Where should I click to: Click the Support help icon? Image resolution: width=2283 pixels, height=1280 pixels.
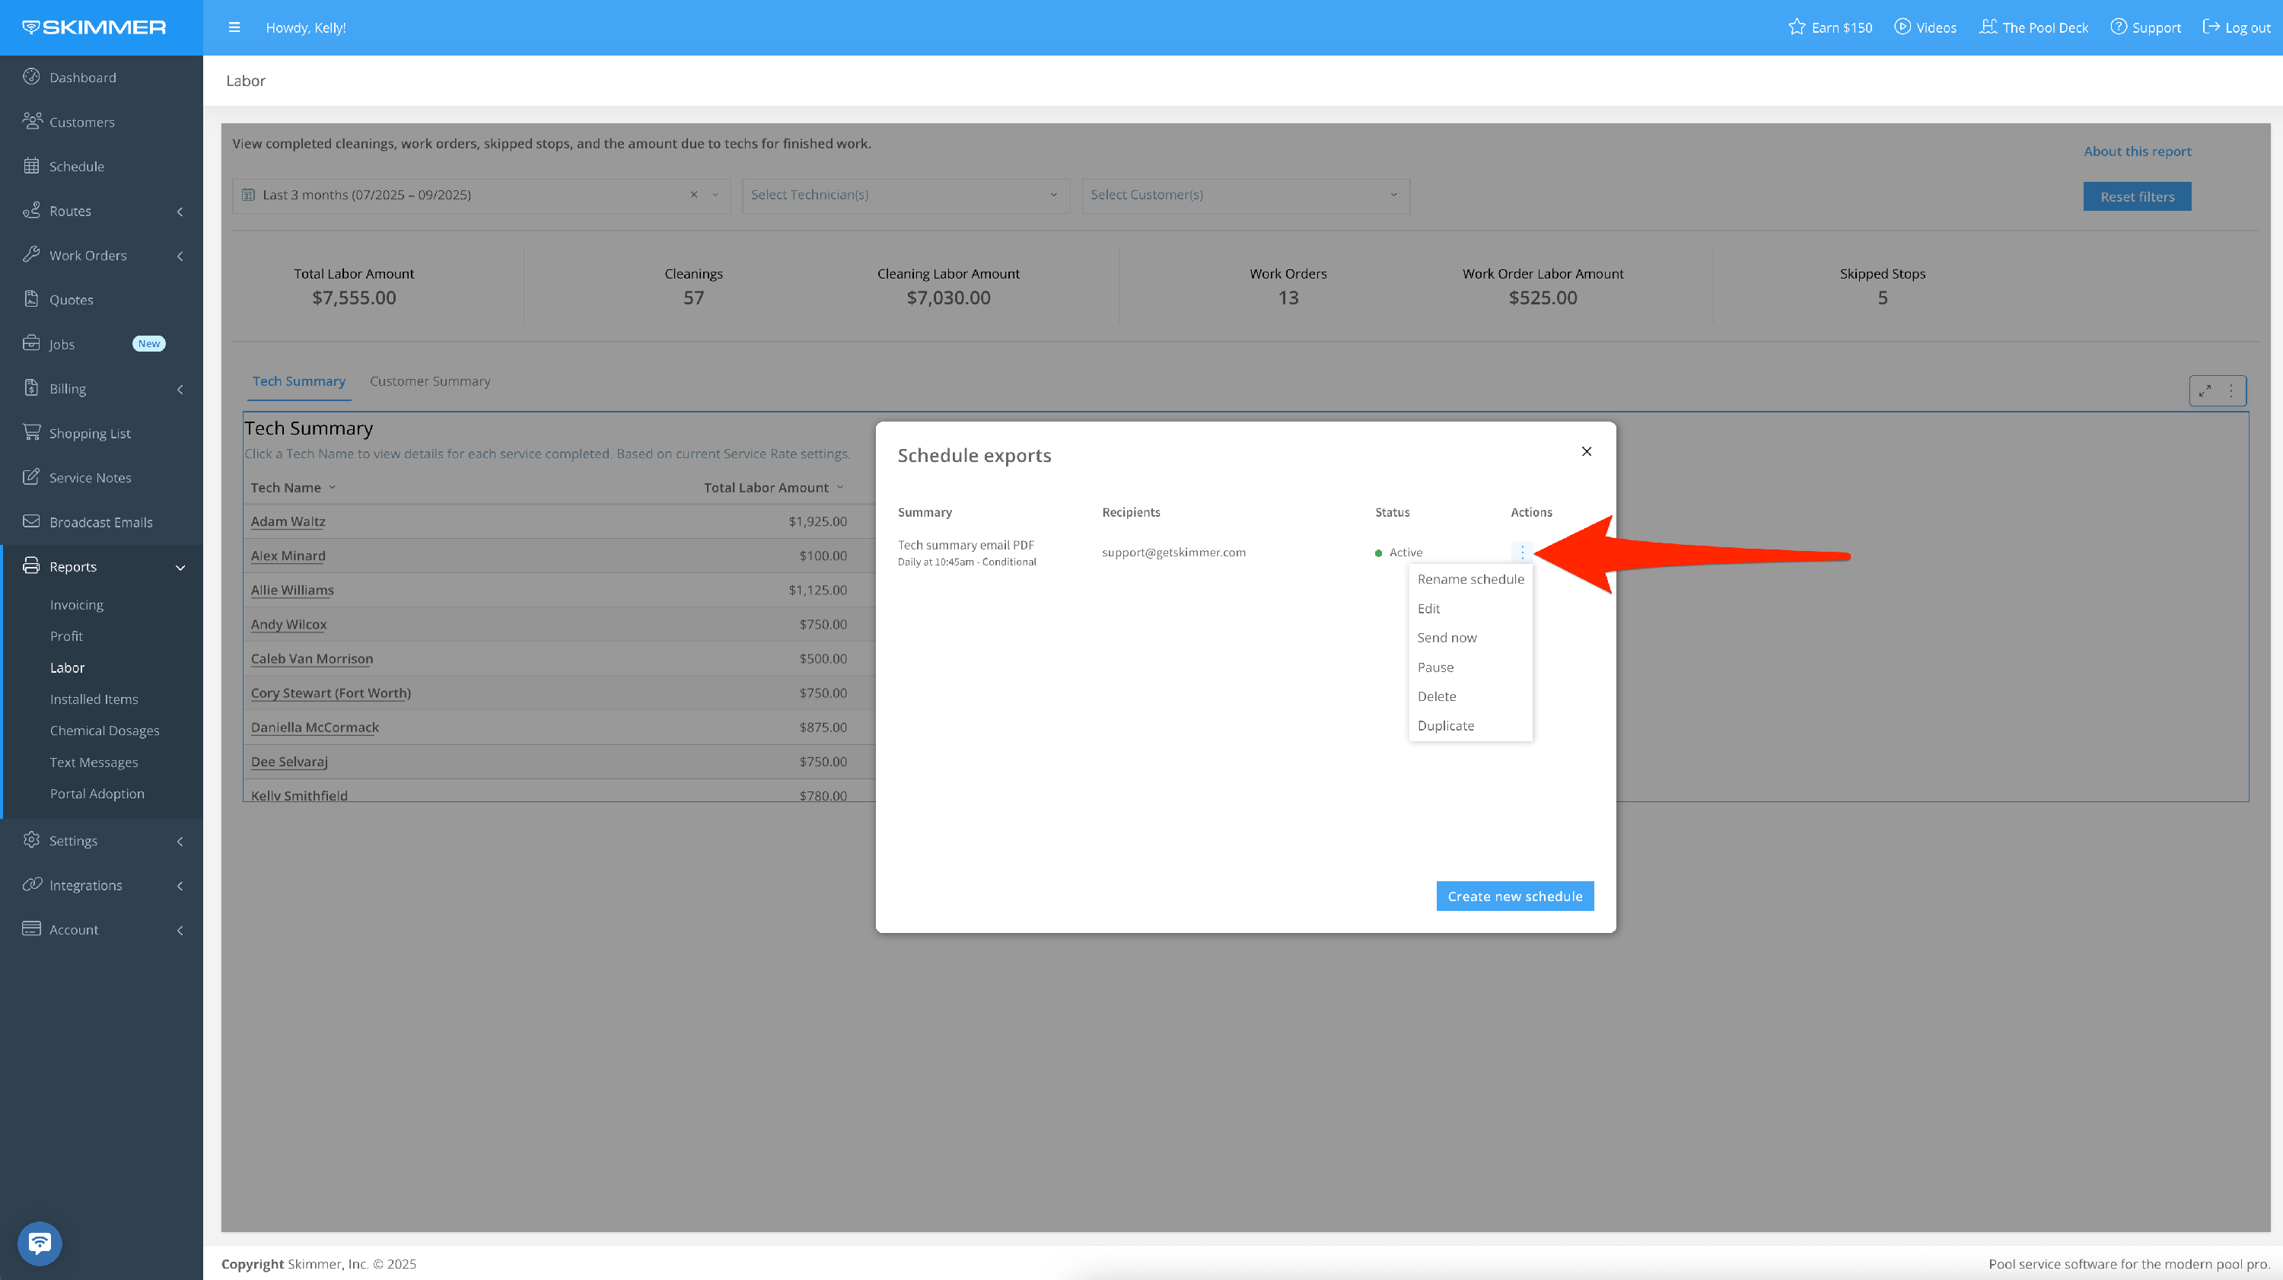(2118, 27)
